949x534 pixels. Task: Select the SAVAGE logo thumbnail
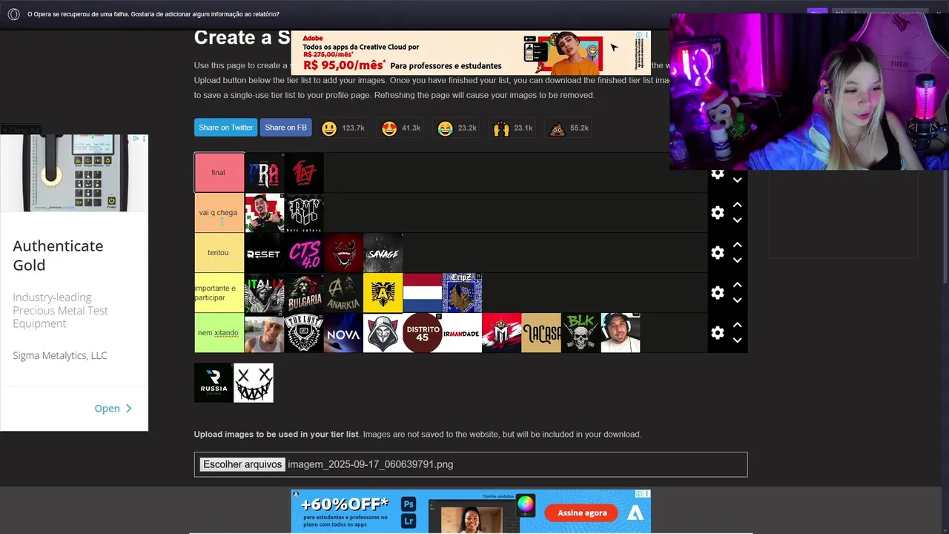pos(383,253)
